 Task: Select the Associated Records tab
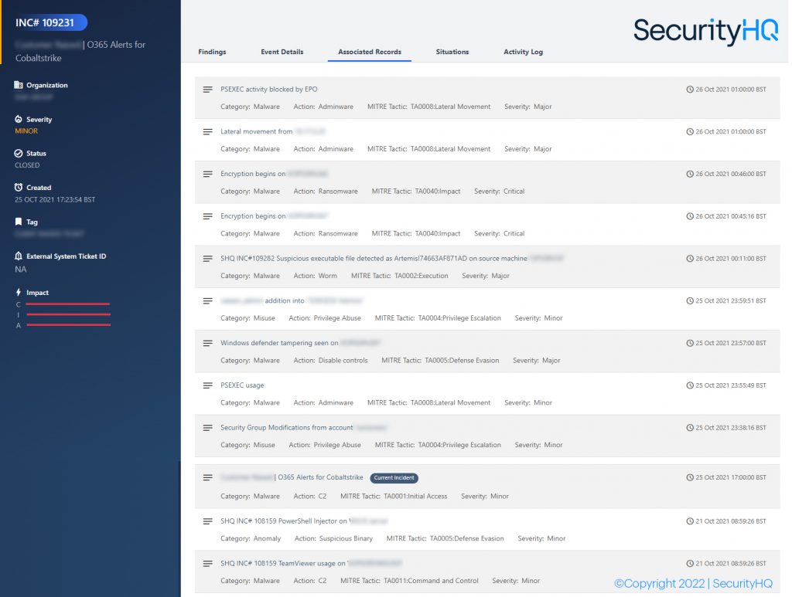[370, 52]
